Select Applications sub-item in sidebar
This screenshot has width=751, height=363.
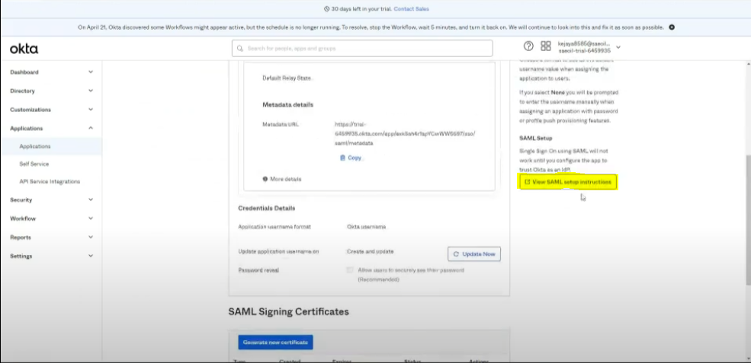pos(51,146)
